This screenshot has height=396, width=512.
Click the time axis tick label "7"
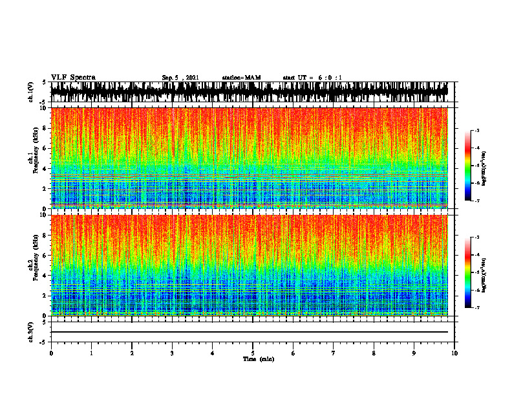pos(334,353)
